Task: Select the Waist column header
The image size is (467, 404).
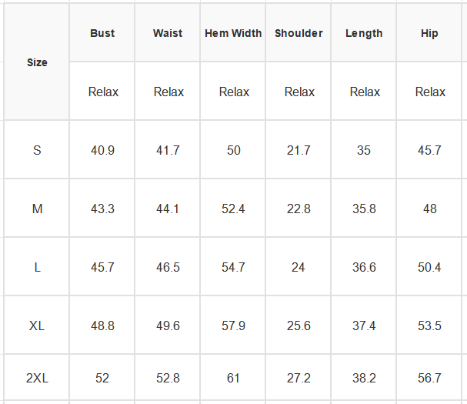Action: [x=168, y=33]
